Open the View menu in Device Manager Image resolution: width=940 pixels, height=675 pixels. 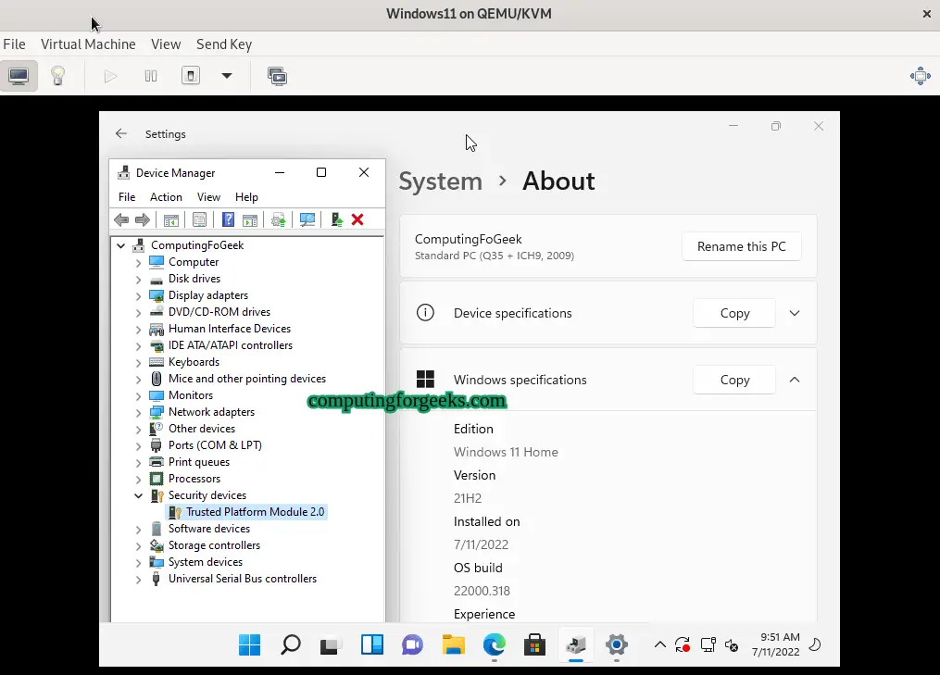pyautogui.click(x=208, y=196)
